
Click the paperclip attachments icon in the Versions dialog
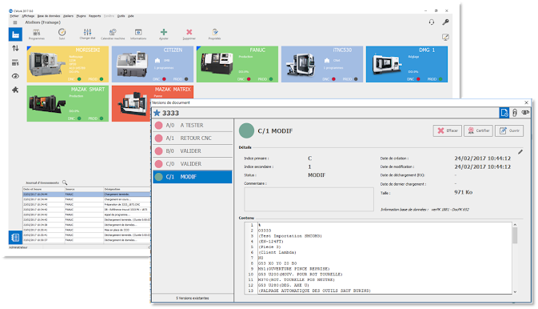click(x=515, y=113)
